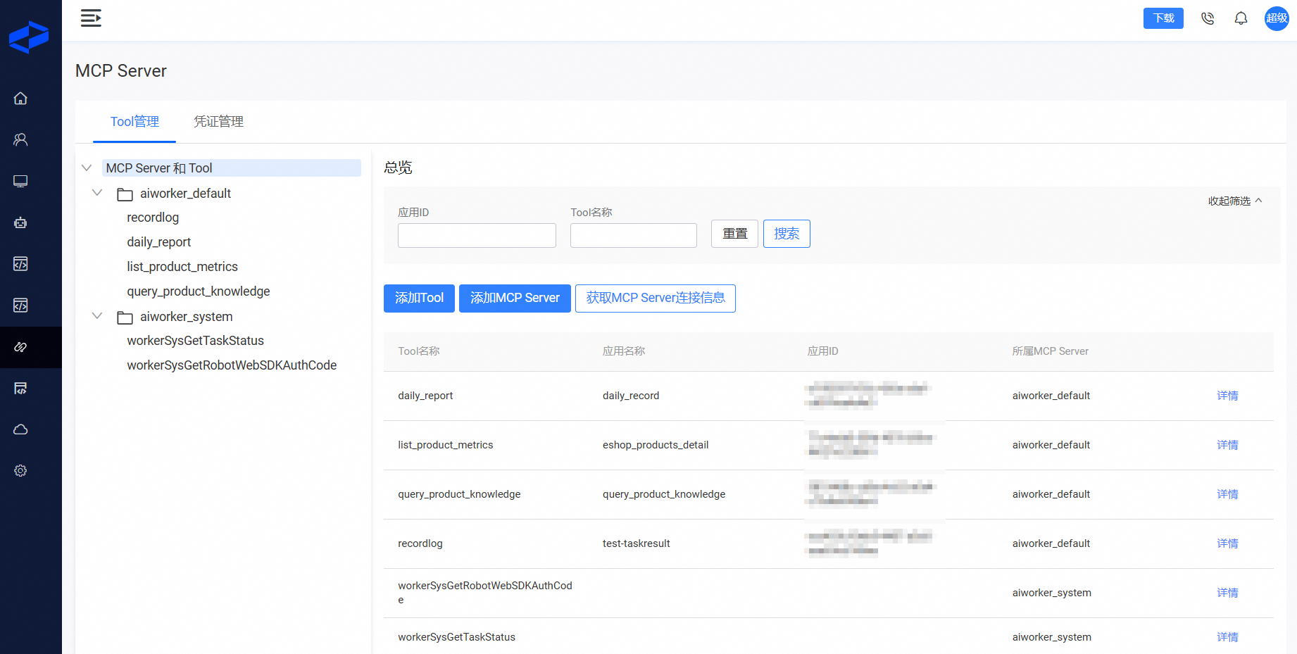Collapse the MCP Server 和 Tool root chevron
Image resolution: width=1297 pixels, height=654 pixels.
pyautogui.click(x=87, y=168)
